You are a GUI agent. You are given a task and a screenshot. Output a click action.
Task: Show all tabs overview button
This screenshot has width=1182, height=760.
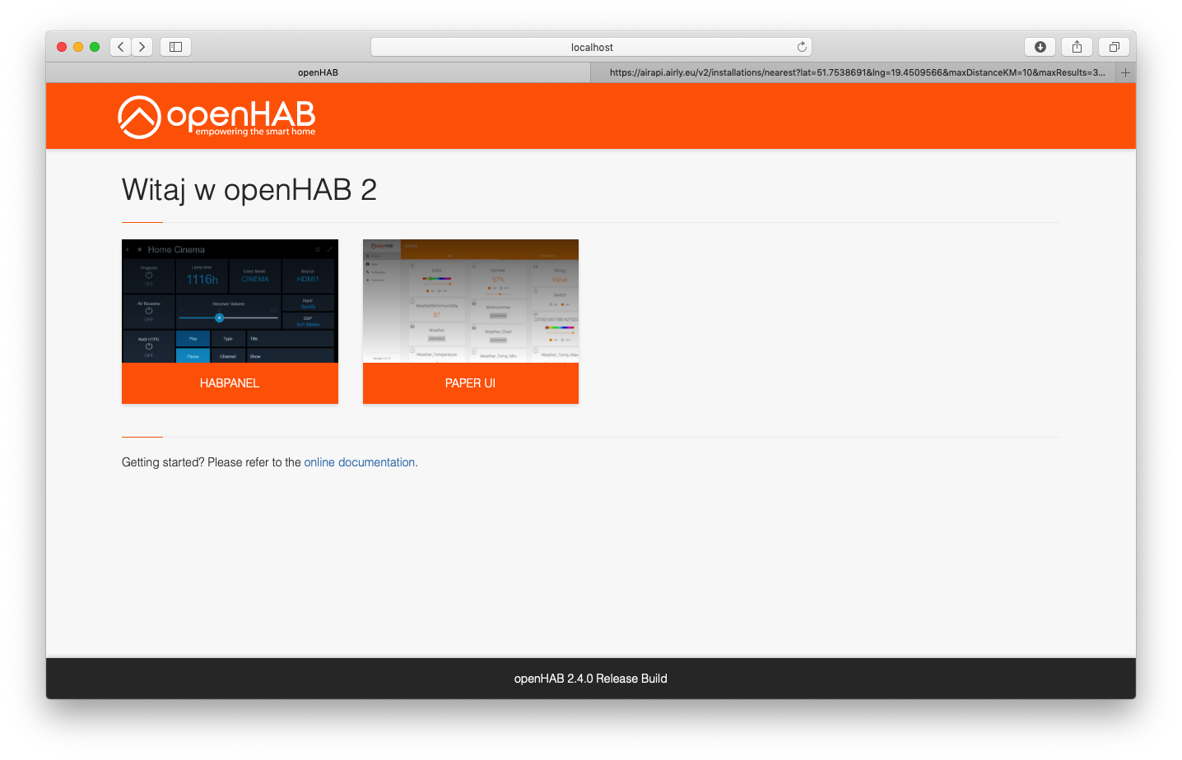[1114, 47]
